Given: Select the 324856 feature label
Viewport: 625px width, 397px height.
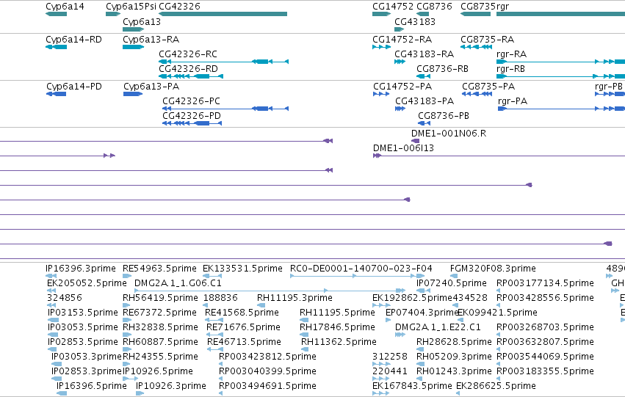Looking at the screenshot, I should [x=64, y=298].
